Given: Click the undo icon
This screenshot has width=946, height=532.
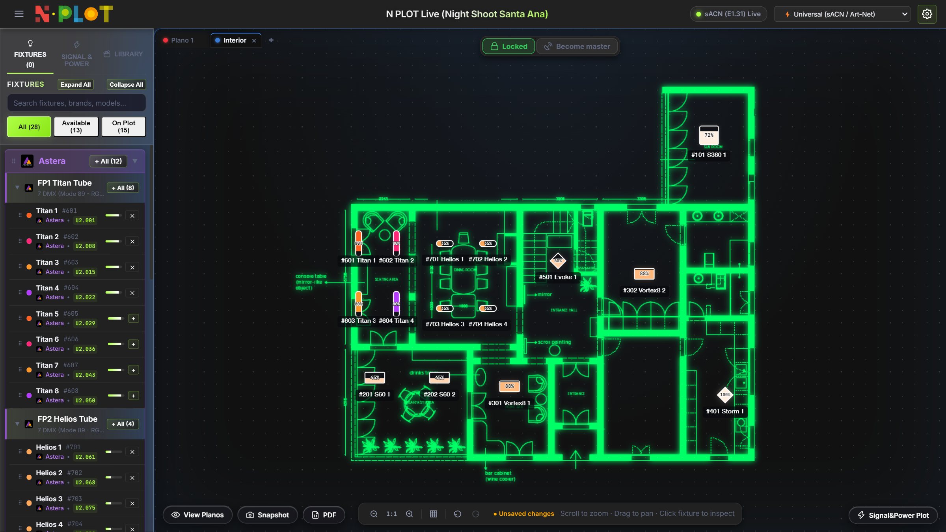Looking at the screenshot, I should coord(458,514).
